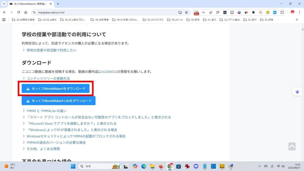Open Microsoft Edge from the taskbar
This screenshot has width=304, height=171.
point(144,166)
